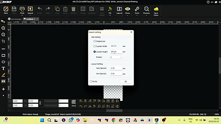
Task: Open the Spot Color tool
Action: tap(156, 9)
